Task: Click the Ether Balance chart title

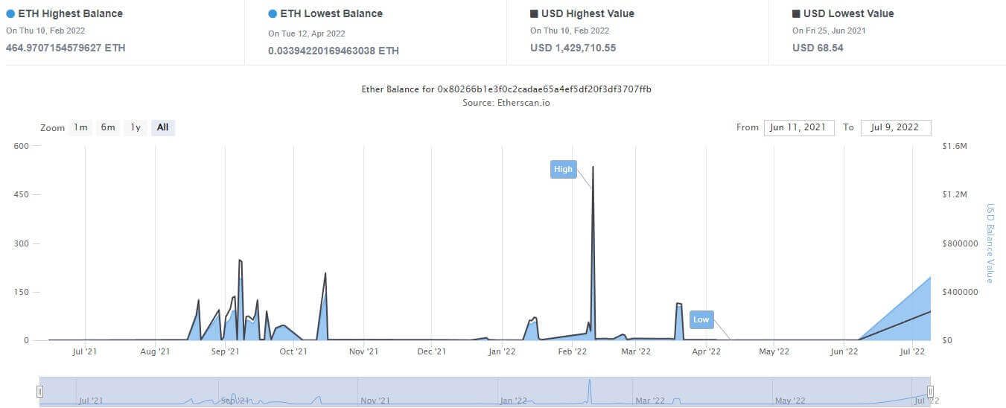Action: pos(506,89)
